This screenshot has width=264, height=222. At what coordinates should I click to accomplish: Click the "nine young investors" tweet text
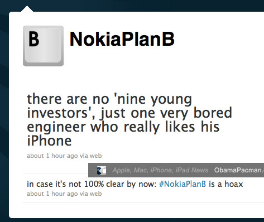pos(129,120)
